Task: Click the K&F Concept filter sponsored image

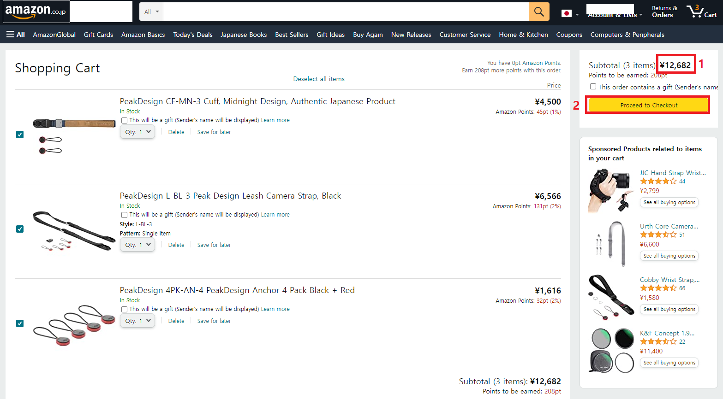Action: 612,350
